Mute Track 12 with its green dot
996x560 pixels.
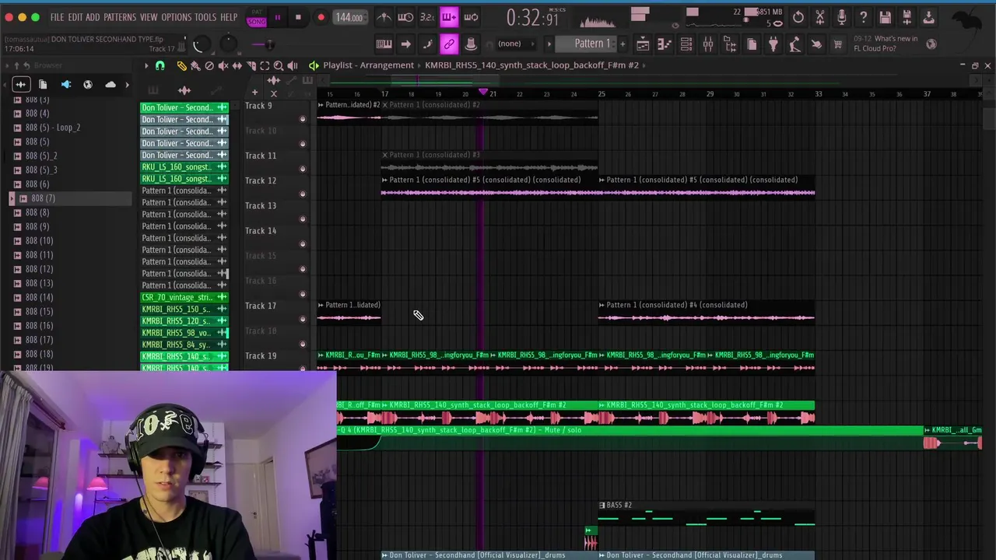(x=303, y=194)
